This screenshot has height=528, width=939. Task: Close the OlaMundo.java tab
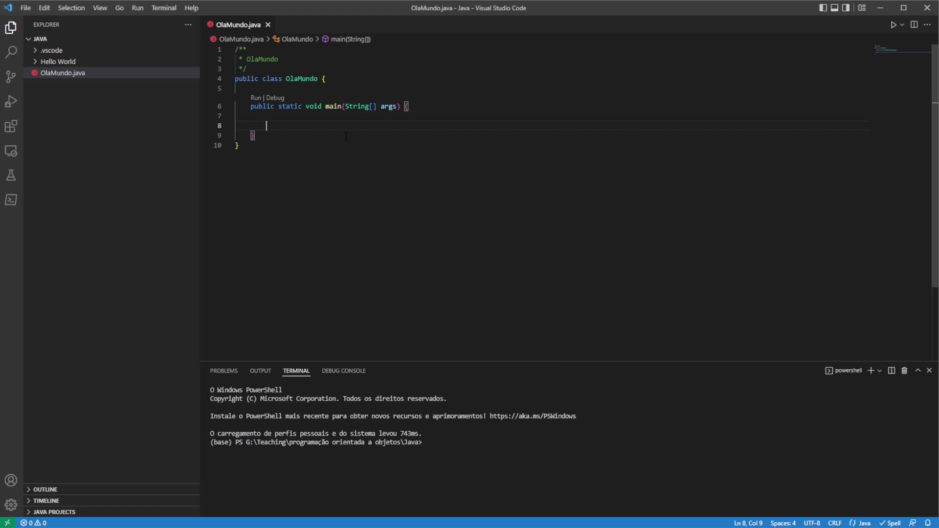(268, 24)
